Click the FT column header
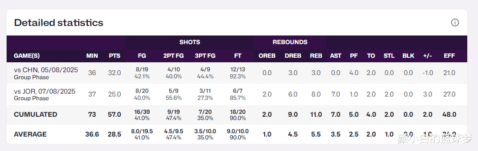Screen dimensions: 478x151 point(237,56)
